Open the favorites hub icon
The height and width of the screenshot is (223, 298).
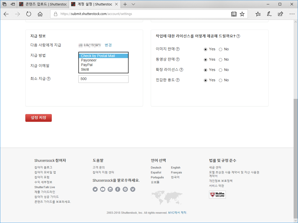(258, 14)
